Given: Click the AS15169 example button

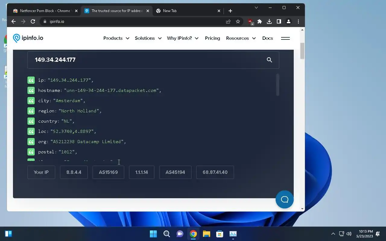Looking at the screenshot, I should pyautogui.click(x=108, y=172).
